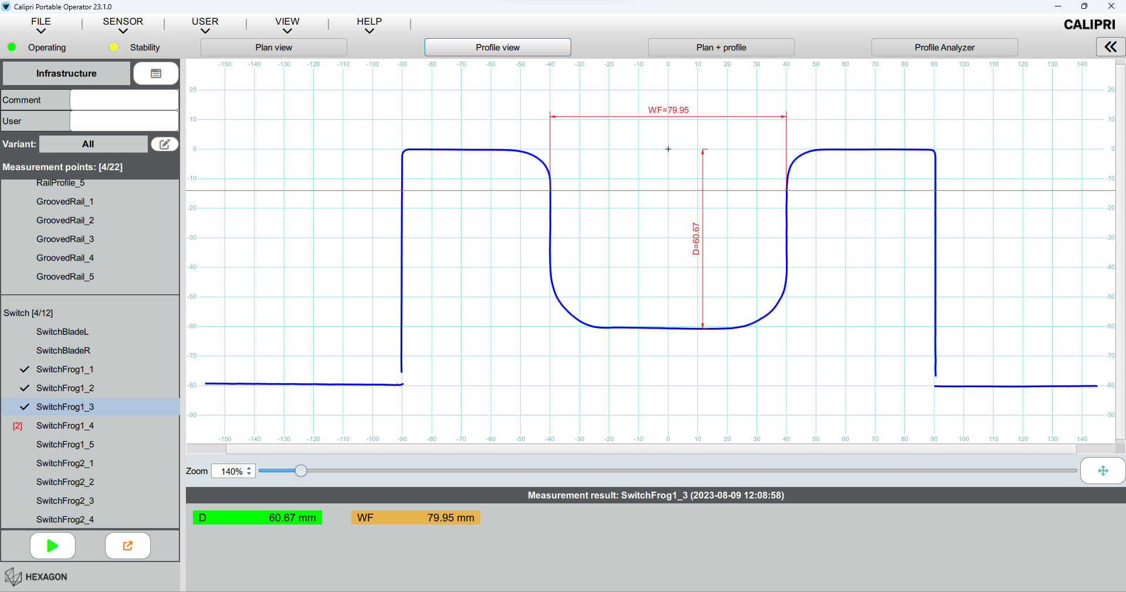Select SwitchFrog2_4 measurement point
This screenshot has width=1126, height=592.
65,519
